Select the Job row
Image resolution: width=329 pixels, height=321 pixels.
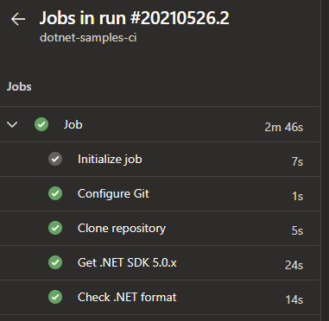pyautogui.click(x=160, y=124)
